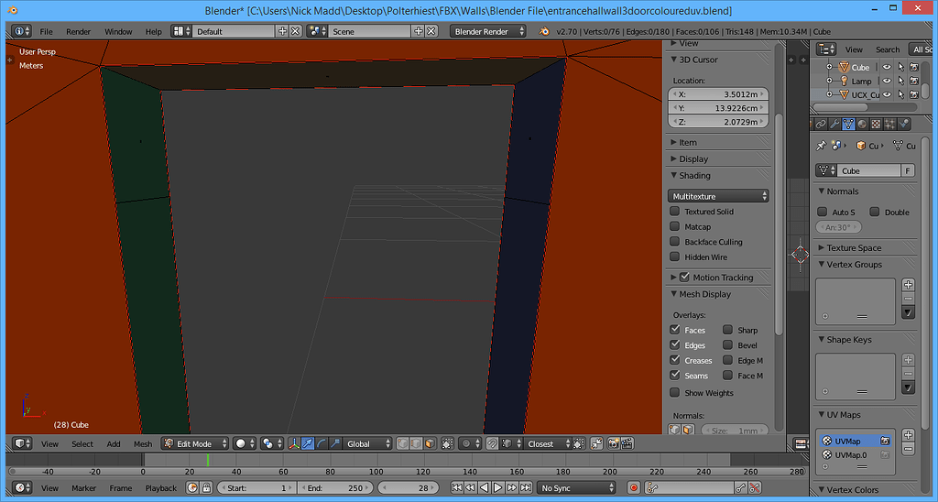
Task: Enable Textured Solid checkbox
Action: coord(675,212)
